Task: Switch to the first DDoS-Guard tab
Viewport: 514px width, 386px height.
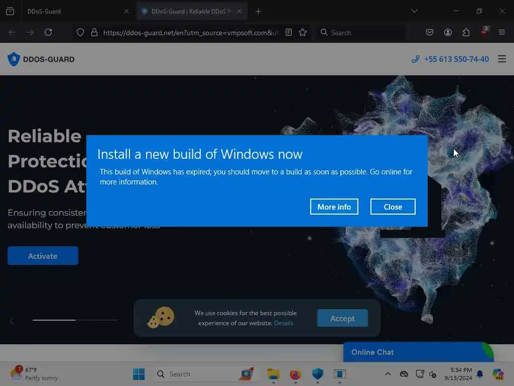Action: coord(76,12)
